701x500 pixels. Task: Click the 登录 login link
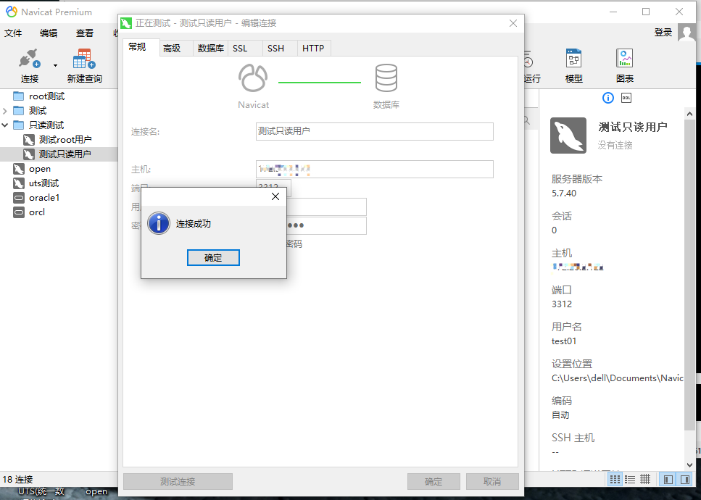click(663, 32)
